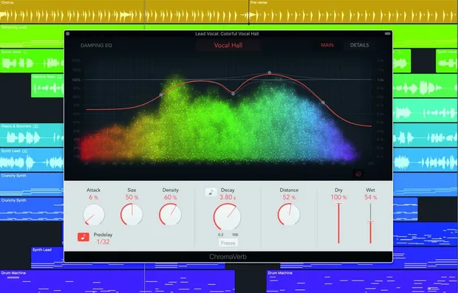
Task: Open the Predelay 1/32 value menu
Action: click(103, 241)
